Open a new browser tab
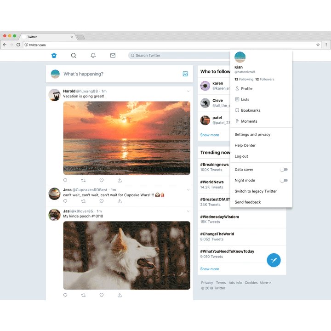This screenshot has width=331, height=331. 80,37
